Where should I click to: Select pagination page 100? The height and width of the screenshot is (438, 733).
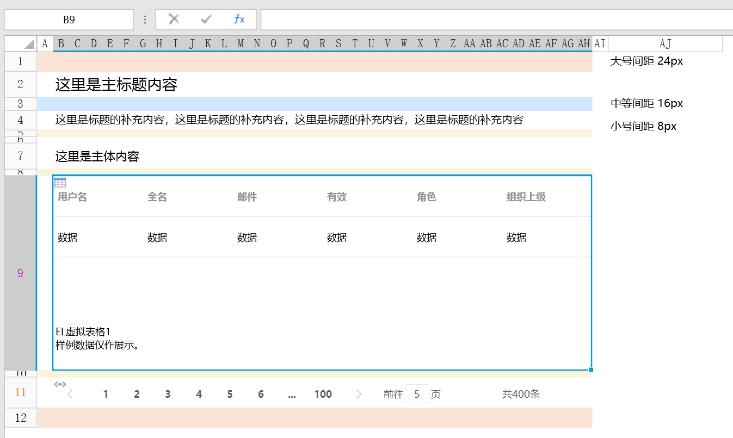[x=323, y=394]
